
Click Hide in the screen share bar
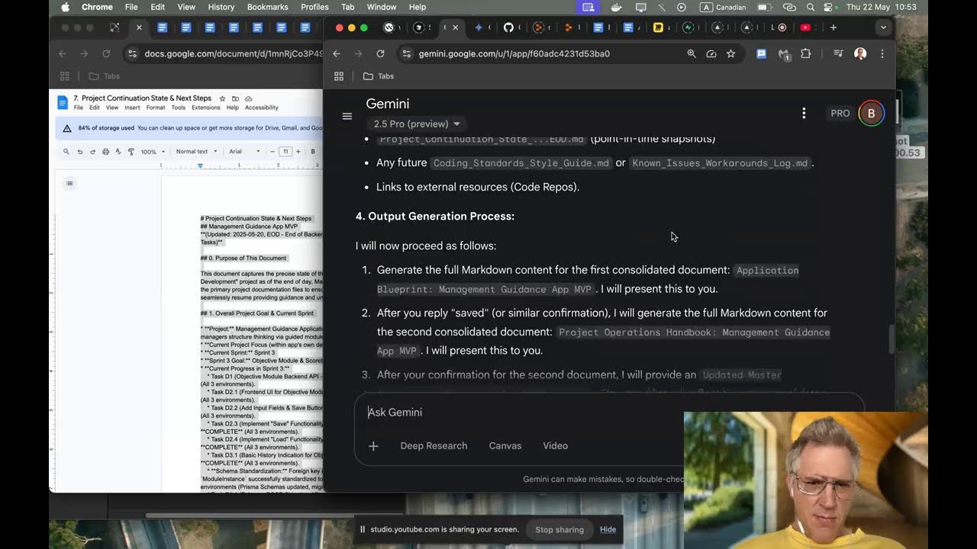click(x=608, y=529)
